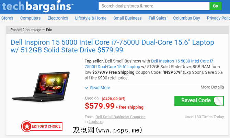The image size is (230, 138).
Task: Select the Fall Sales tab
Action: pos(157,18)
